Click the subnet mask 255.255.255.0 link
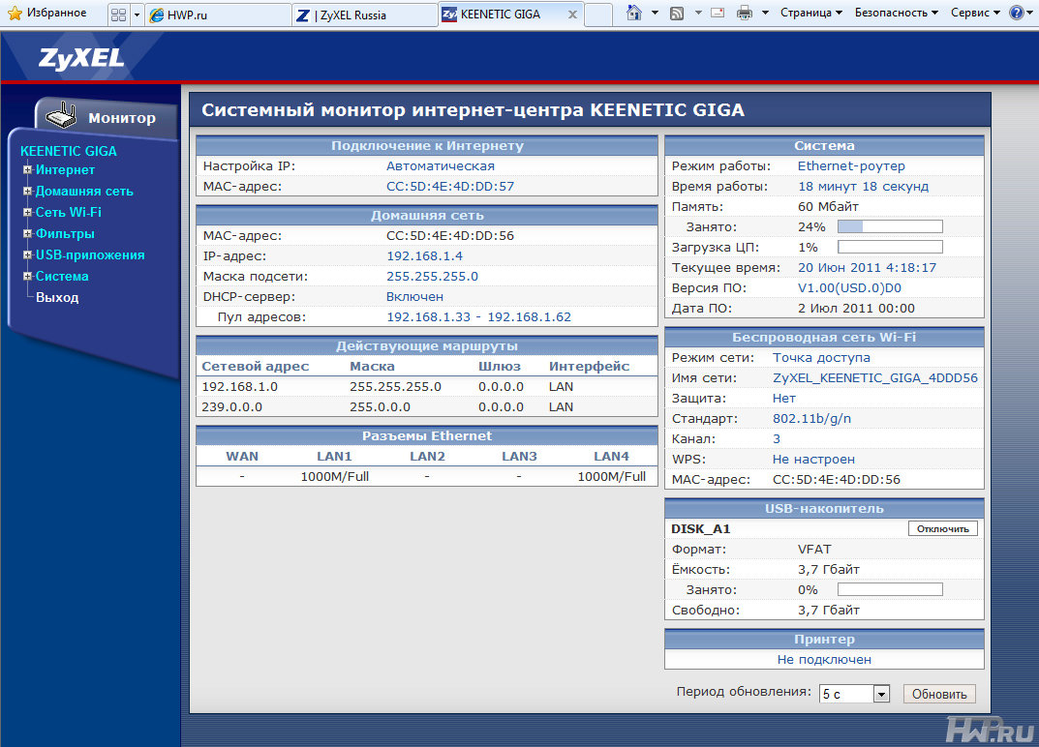Screen dimensions: 1039x747 coord(432,276)
